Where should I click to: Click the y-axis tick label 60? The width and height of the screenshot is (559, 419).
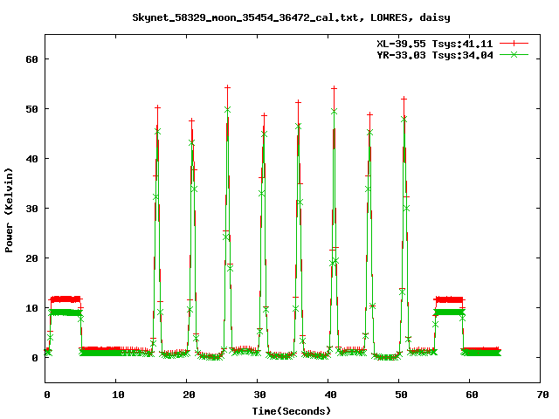[31, 59]
